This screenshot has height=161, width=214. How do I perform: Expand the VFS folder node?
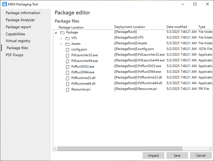[61, 39]
